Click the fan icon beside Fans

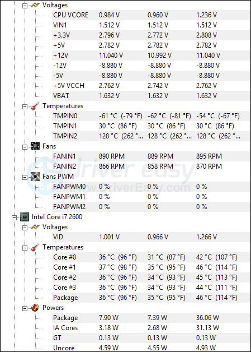[35, 146]
